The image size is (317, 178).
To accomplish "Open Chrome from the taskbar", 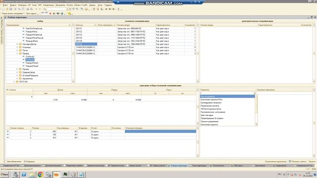I will coord(41,175).
